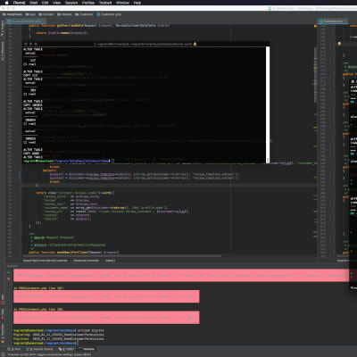The width and height of the screenshot is (357, 357).
Task: Click the checked out status bar message
Action: point(49,354)
